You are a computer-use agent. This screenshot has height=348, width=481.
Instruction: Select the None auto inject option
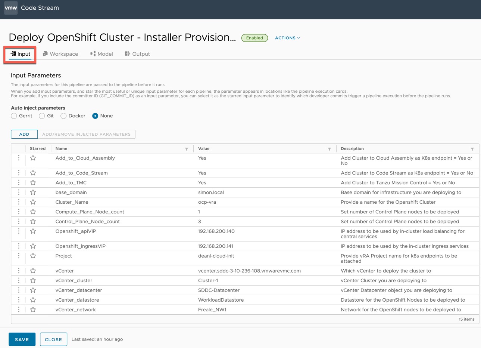[x=95, y=116]
